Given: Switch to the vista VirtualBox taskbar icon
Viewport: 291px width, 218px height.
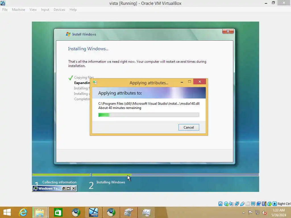Looking at the screenshot, I should tap(93, 212).
